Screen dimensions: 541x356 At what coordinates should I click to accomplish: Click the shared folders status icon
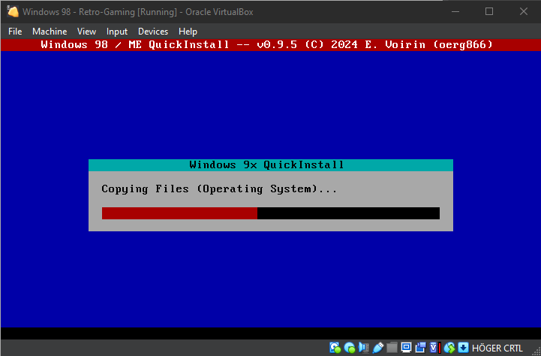pyautogui.click(x=392, y=348)
